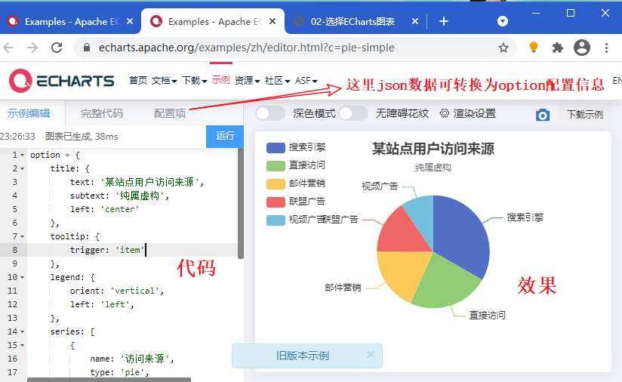622x382 pixels.
Task: Take chart screenshot with camera icon
Action: (543, 115)
